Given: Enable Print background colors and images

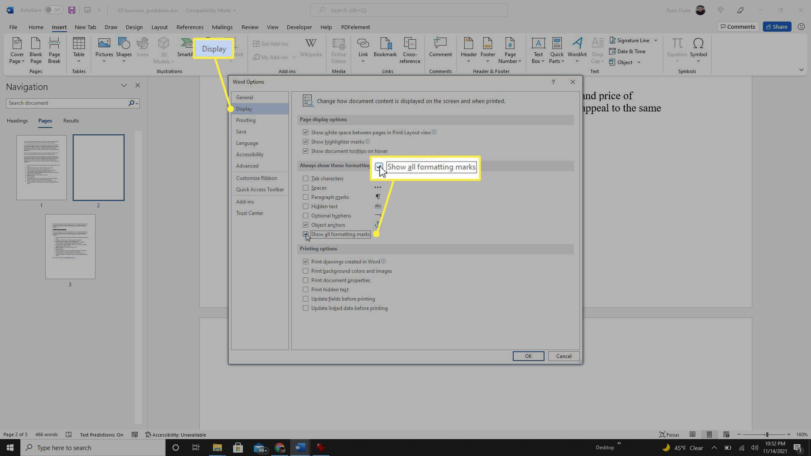Looking at the screenshot, I should click(x=305, y=271).
